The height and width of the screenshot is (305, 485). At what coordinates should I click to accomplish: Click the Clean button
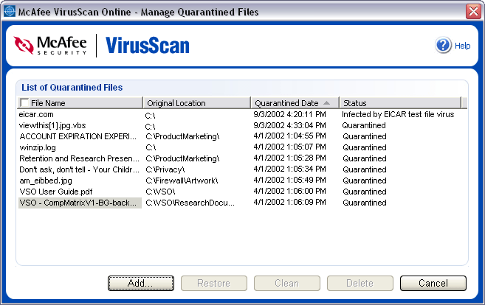pos(286,283)
